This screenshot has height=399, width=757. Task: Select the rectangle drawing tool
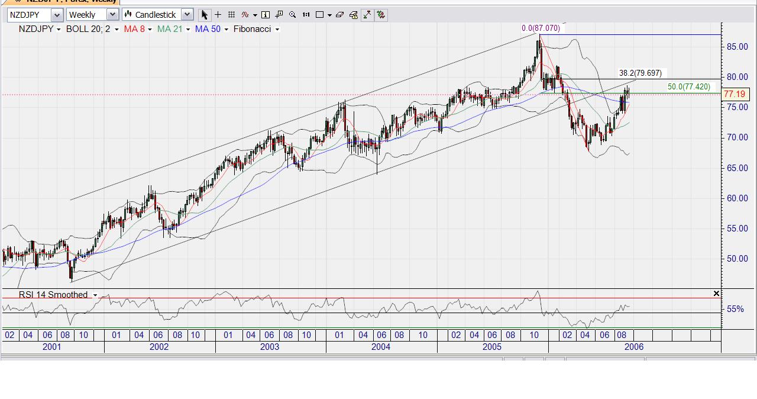click(x=319, y=15)
